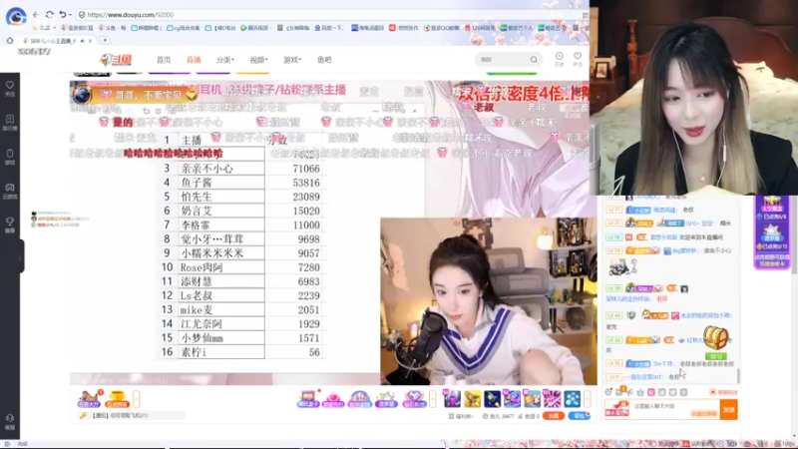Open the undo history dropdown arrow
Viewport: 798px width, 449px height.
coord(70,15)
